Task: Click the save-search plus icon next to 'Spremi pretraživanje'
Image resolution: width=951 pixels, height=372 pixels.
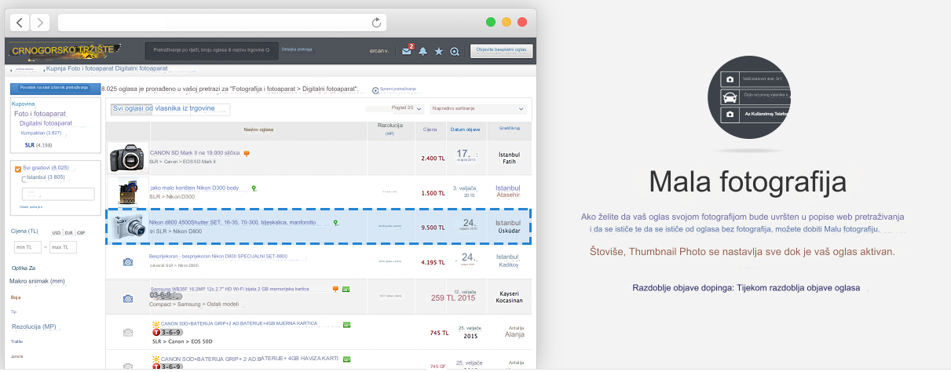Action: point(375,89)
